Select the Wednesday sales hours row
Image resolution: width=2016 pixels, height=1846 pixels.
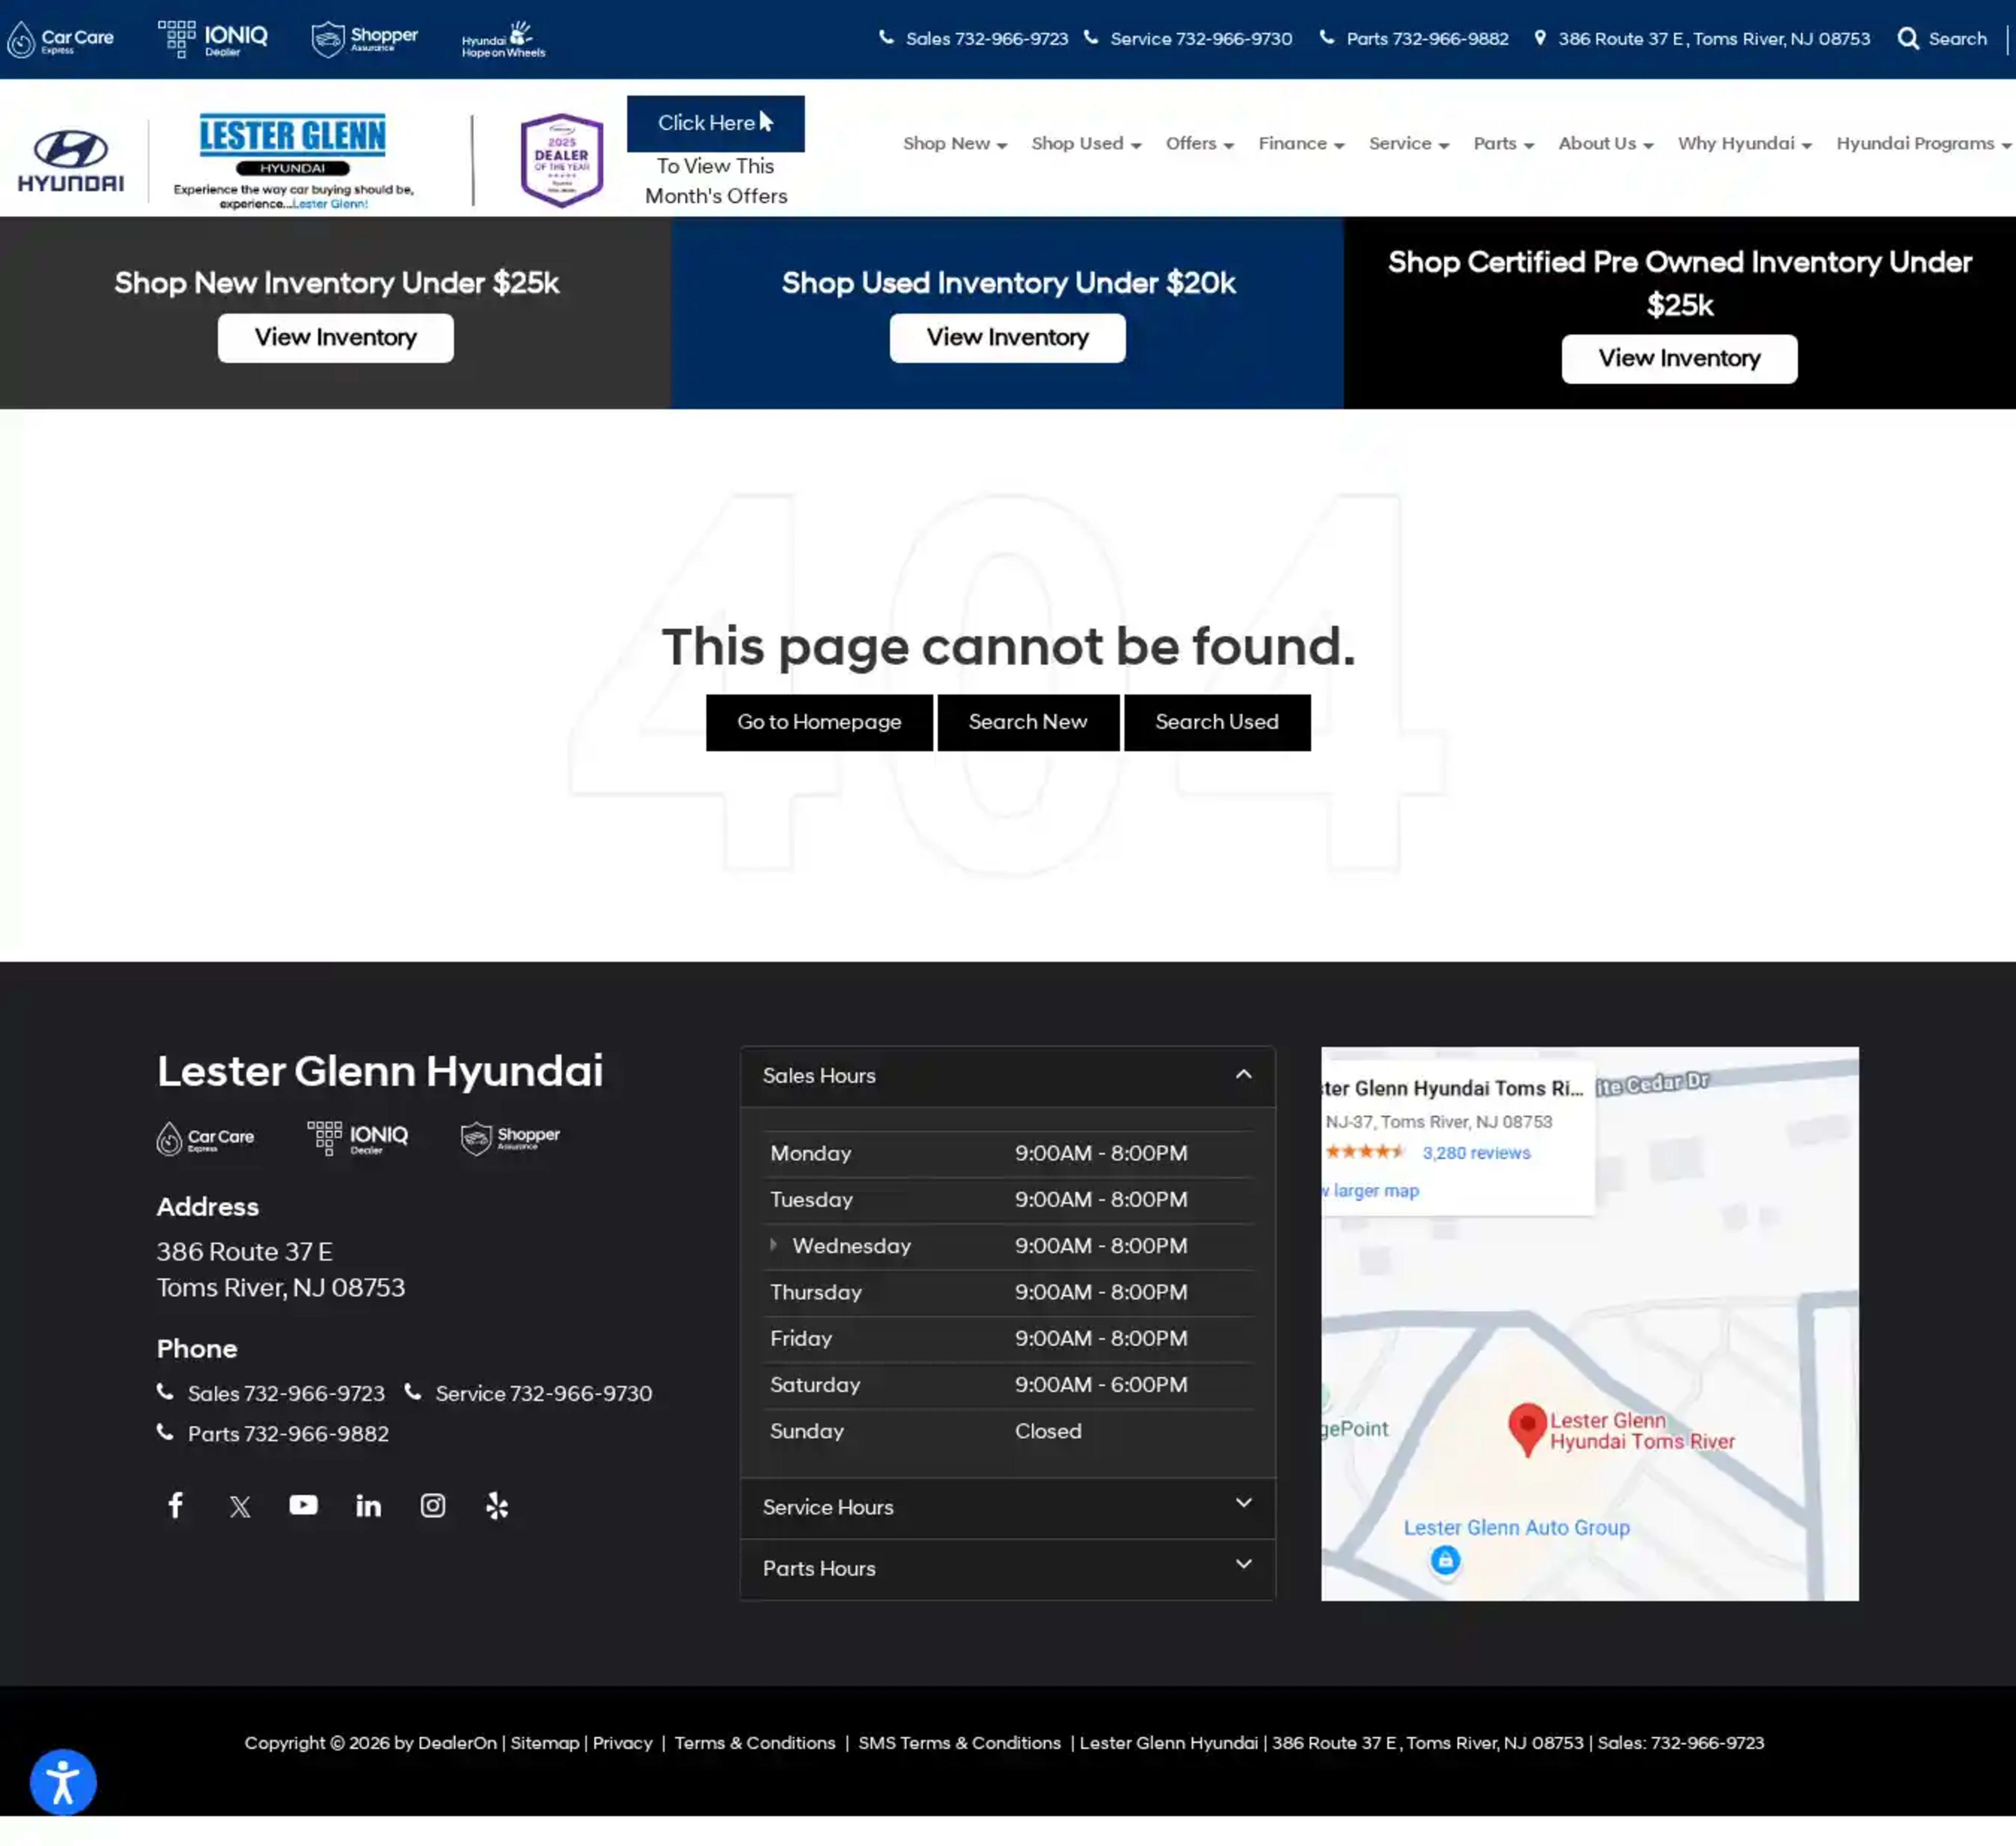point(1007,1246)
